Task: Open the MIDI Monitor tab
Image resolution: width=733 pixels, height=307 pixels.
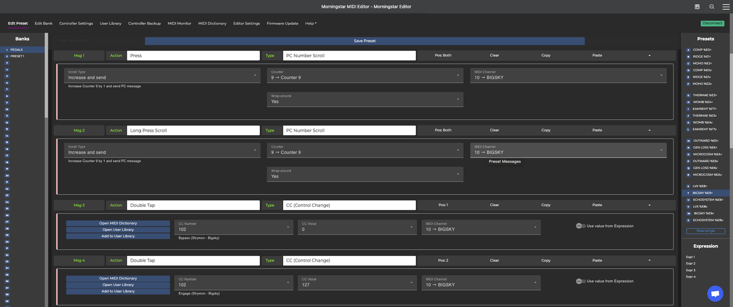Action: (179, 23)
